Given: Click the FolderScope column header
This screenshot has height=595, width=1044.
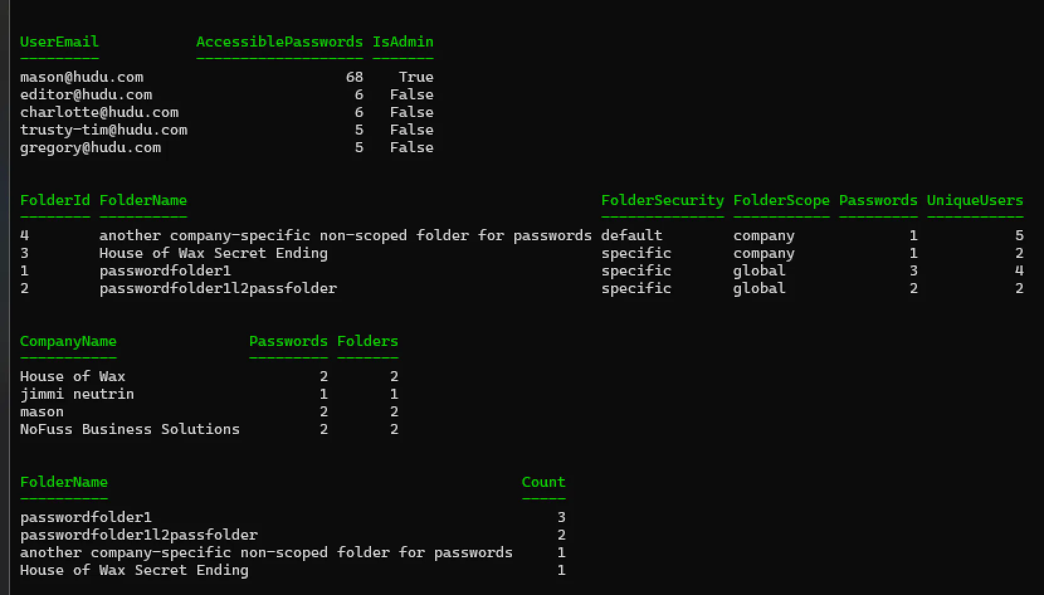Looking at the screenshot, I should (781, 200).
